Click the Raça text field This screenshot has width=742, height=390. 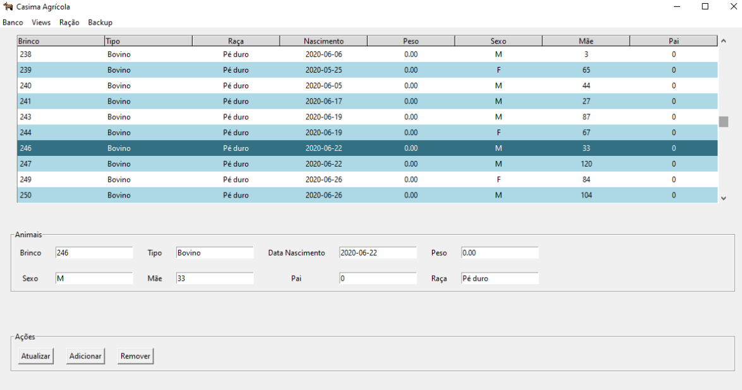pos(500,278)
